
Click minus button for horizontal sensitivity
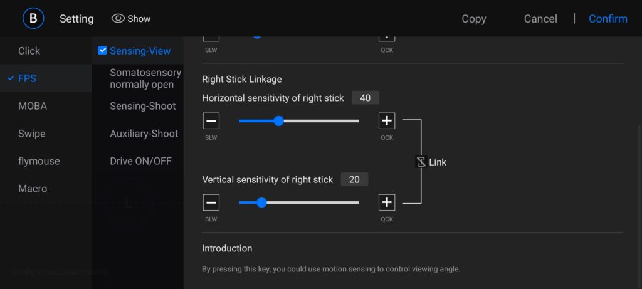pos(211,121)
